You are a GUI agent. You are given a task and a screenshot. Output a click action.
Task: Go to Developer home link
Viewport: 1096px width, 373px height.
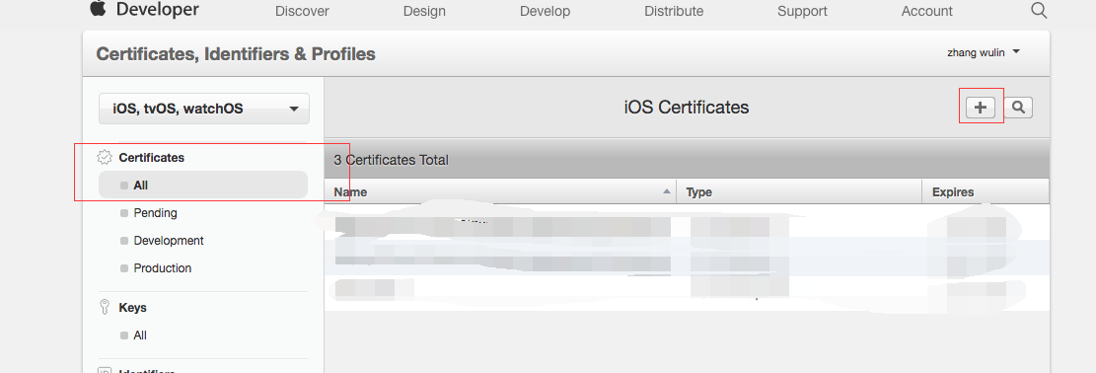157,10
